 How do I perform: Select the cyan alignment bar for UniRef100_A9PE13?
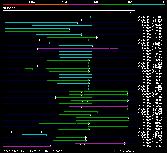[x=35, y=135]
